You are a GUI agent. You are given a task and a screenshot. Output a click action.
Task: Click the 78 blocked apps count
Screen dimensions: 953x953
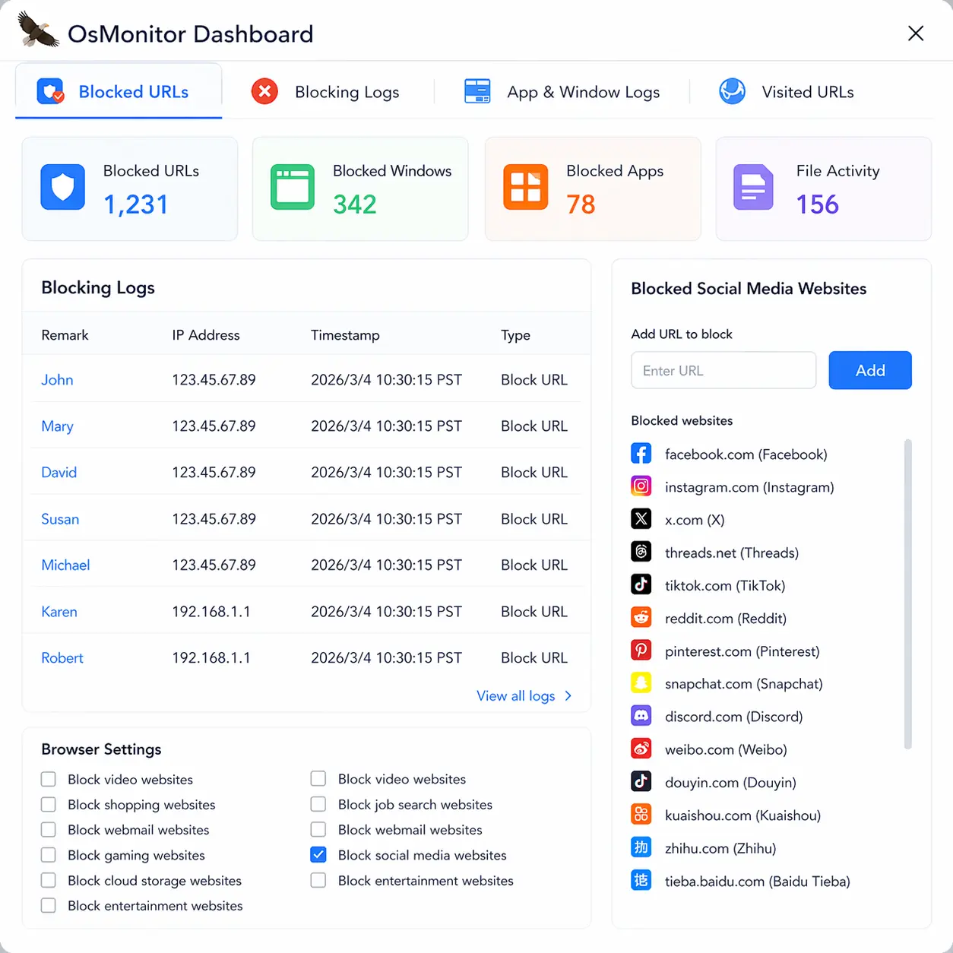[581, 204]
